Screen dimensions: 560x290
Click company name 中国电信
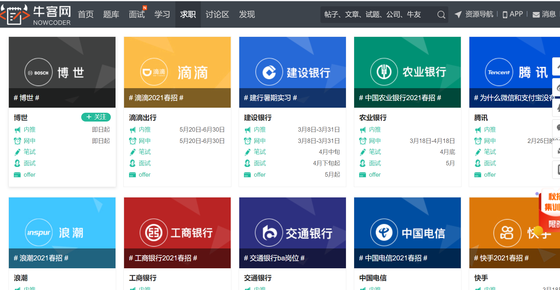pos(373,278)
